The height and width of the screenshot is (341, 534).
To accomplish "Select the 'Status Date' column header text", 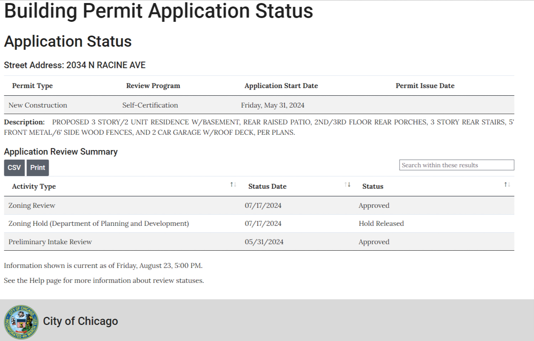I will tap(267, 186).
